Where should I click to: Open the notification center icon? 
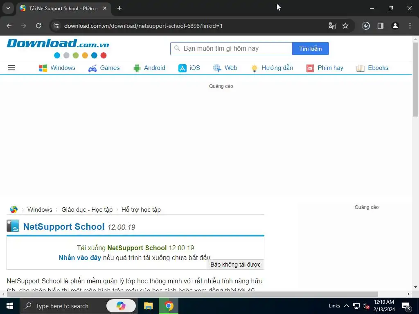[406, 306]
